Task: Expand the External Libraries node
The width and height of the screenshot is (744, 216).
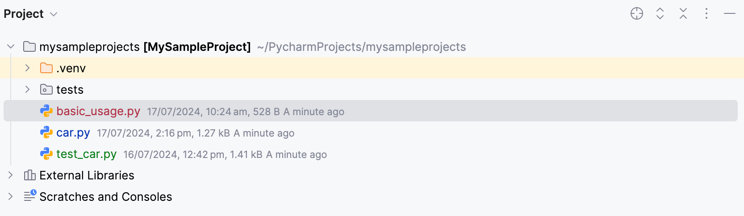Action: (x=11, y=175)
